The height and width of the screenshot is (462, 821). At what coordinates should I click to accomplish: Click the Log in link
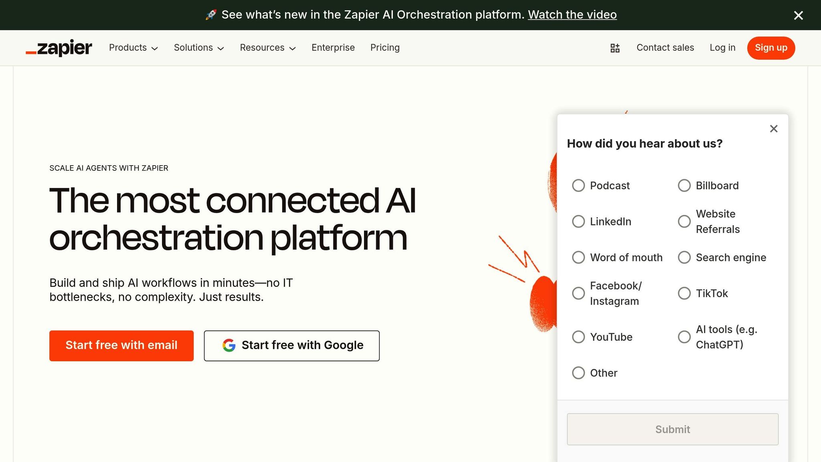pos(722,48)
